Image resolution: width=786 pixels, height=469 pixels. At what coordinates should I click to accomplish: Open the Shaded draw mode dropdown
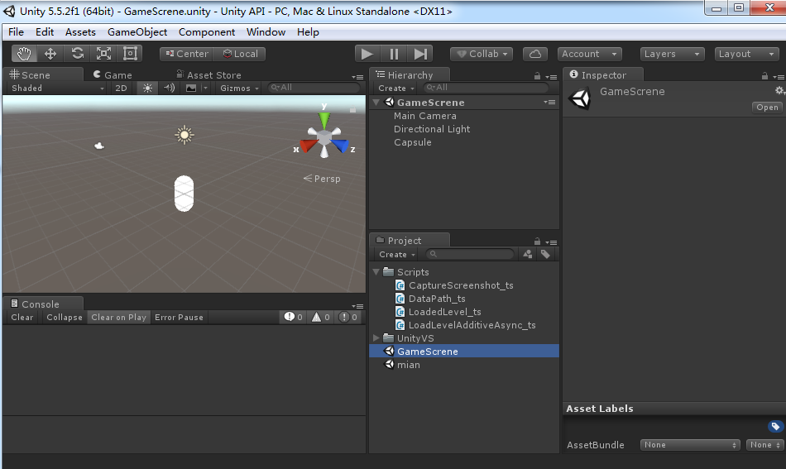tap(58, 88)
